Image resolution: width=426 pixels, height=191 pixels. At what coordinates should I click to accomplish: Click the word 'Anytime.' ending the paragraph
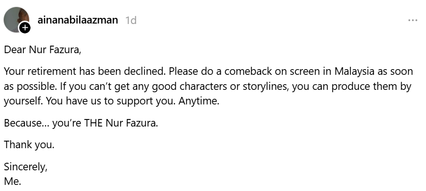[199, 101]
